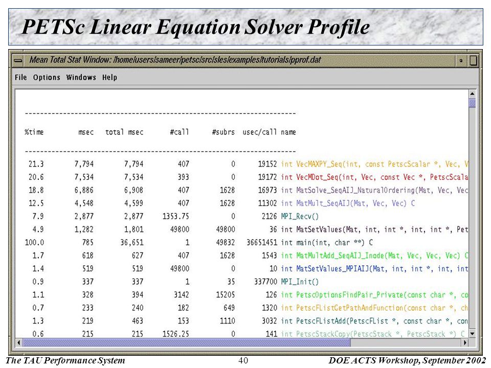Select the PetscFListAdd entry

tap(374, 321)
